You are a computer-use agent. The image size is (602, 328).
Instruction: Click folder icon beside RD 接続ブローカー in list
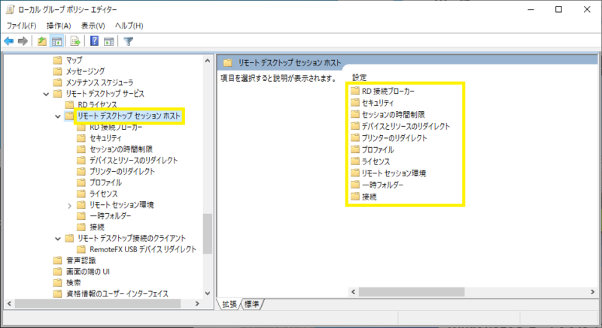[355, 91]
